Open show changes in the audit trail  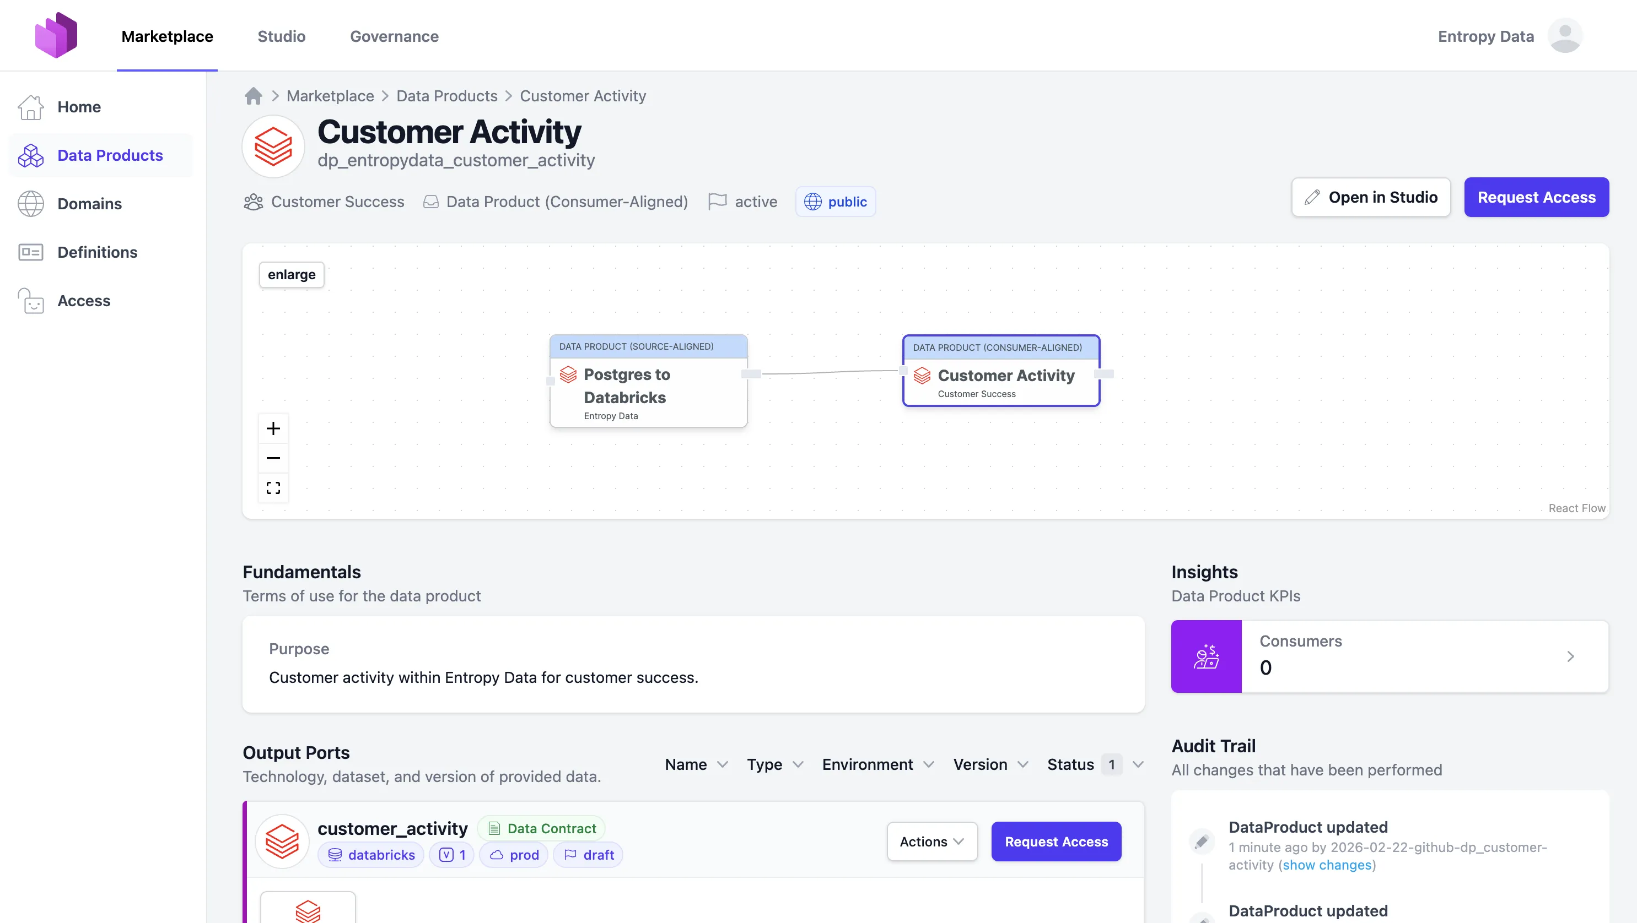pos(1327,865)
